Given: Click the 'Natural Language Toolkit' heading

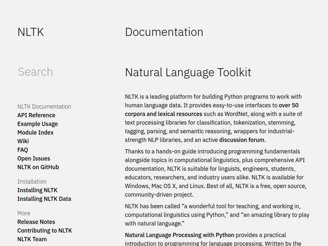Looking at the screenshot, I should pos(188,72).
